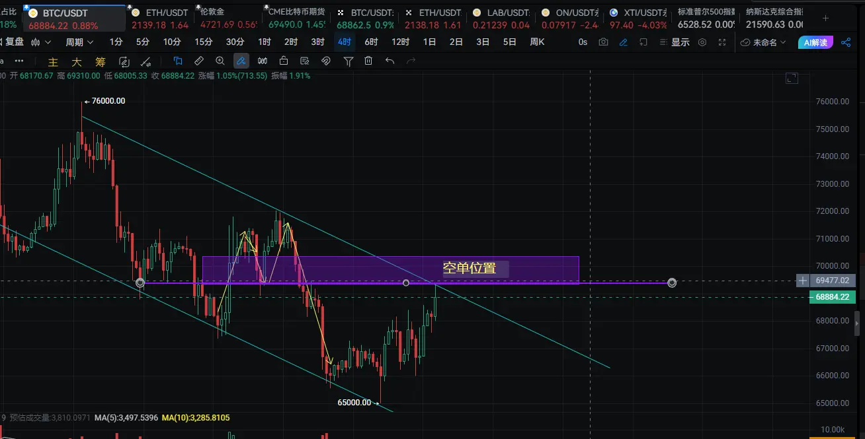Toggle the 大 indicator button
This screenshot has height=439, width=865.
point(77,61)
